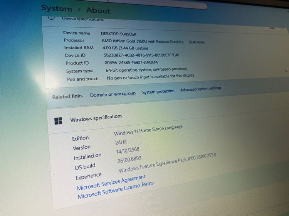
Task: Select installed RAM value 4.00 GB
Action: coord(125,48)
